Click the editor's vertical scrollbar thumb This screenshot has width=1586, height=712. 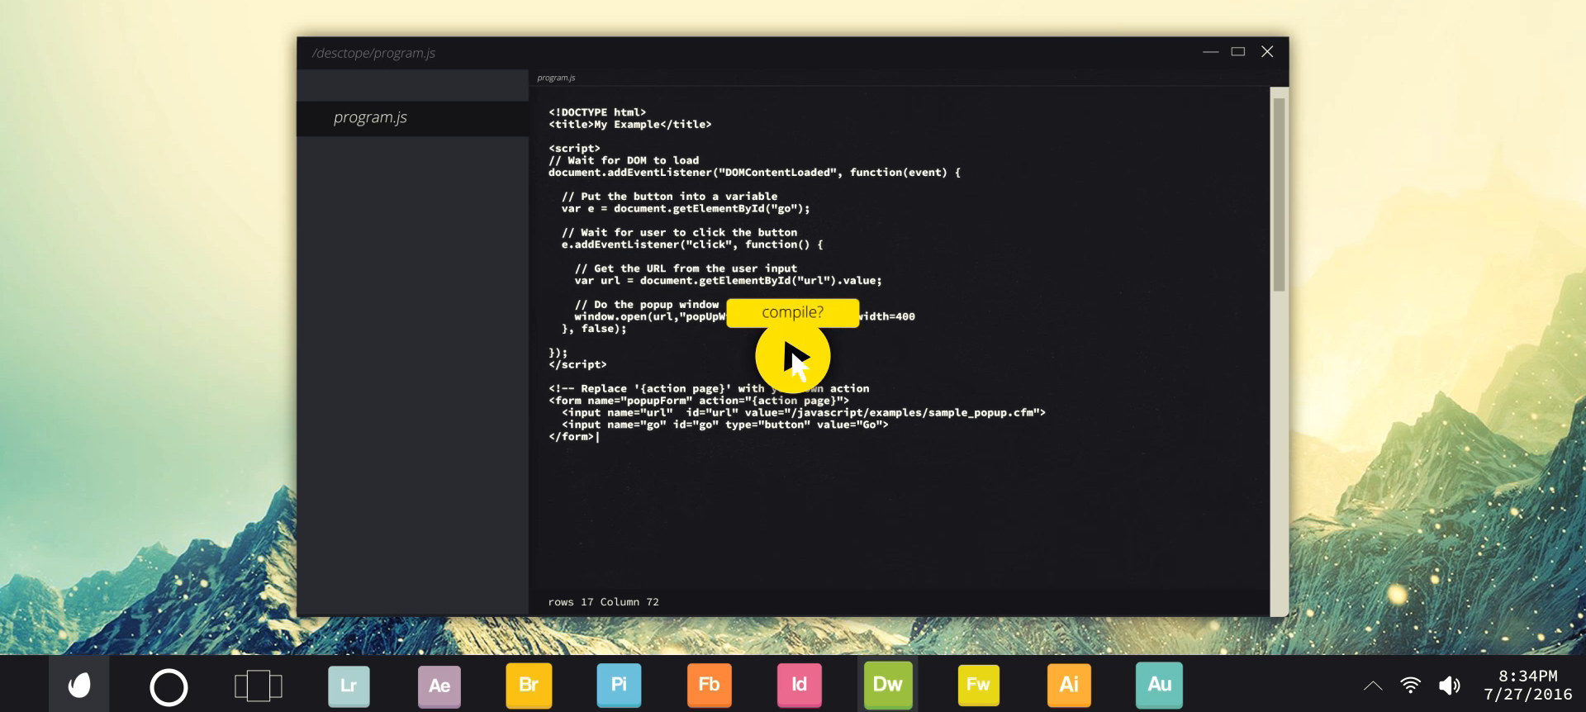tap(1279, 195)
